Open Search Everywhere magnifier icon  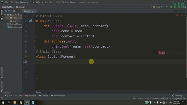pyautogui.click(x=185, y=7)
